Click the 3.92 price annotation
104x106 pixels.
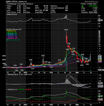(x=87, y=64)
